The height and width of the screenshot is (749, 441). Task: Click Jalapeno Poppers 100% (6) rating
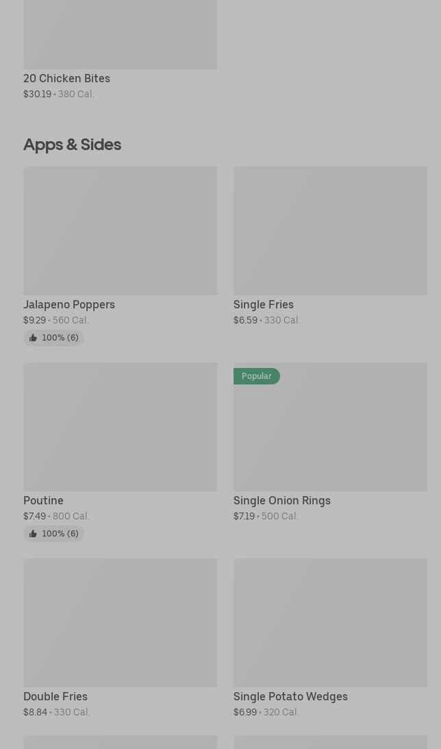click(53, 338)
